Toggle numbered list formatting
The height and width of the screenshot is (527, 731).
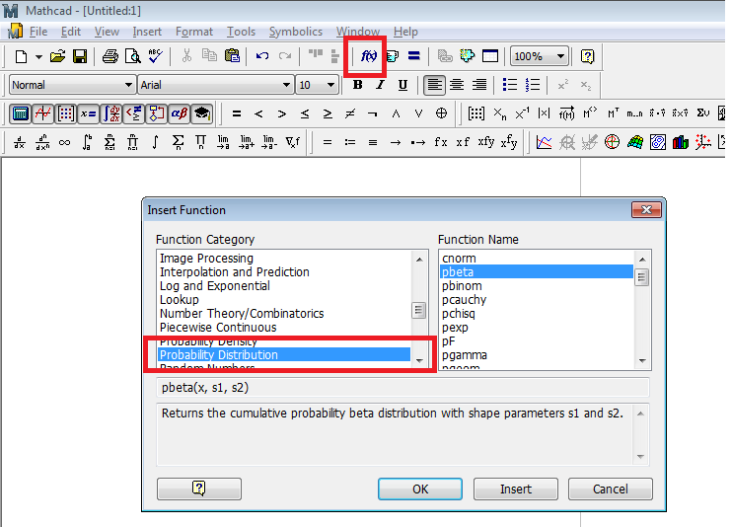[x=533, y=85]
